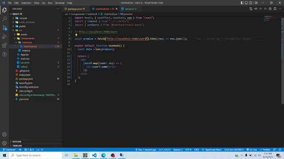Viewport: 284px width, 159px height.
Task: Open the Search view in activity bar
Action: coord(4,19)
